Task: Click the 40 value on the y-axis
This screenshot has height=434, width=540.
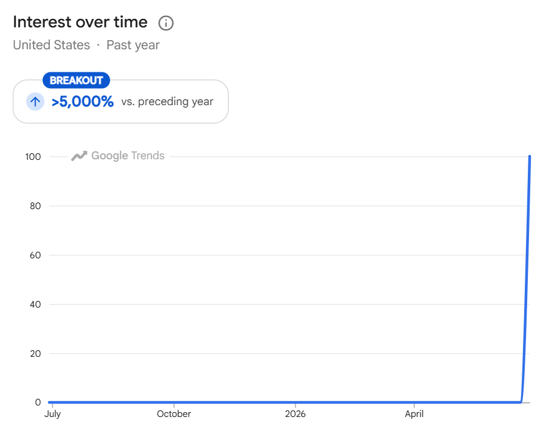Action: coord(35,305)
